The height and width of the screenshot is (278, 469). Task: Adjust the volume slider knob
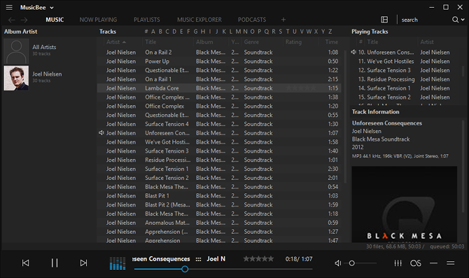[351, 263]
